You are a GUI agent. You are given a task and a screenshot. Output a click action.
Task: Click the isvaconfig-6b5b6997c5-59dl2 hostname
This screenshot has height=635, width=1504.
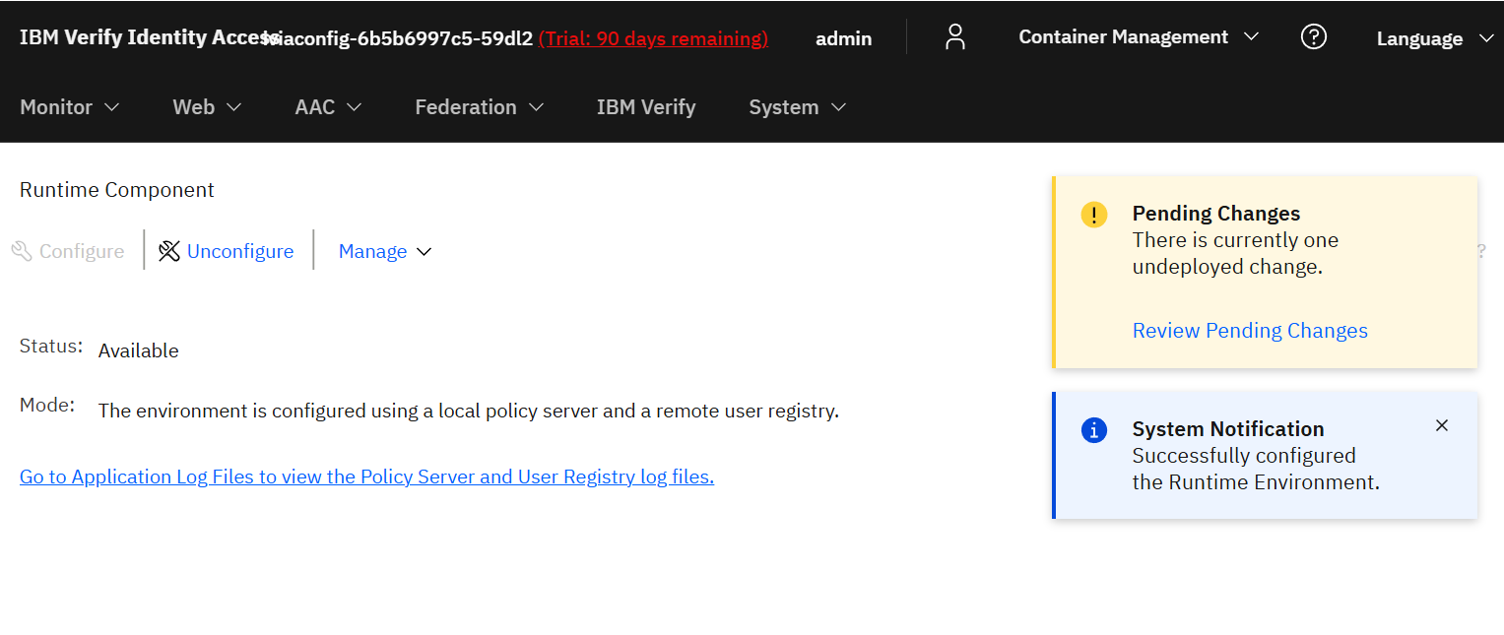coord(399,38)
